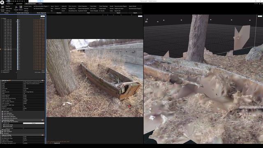Click Export LoD
The height and width of the screenshot is (148, 263).
(118, 11)
